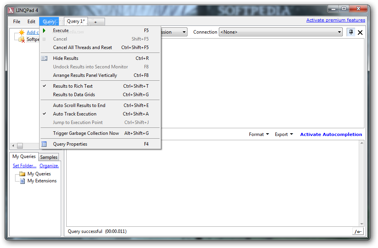Viewport: 378px width, 248px height.
Task: Click the Hide Results panel icon
Action: tap(45, 58)
